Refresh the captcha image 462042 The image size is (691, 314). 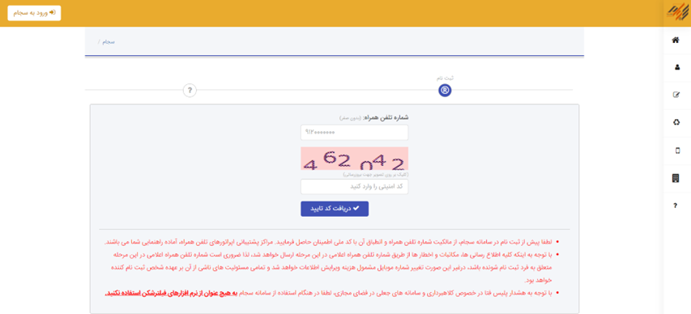point(354,159)
